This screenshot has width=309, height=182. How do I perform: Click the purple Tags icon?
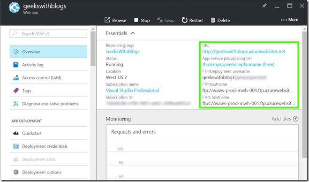(x=16, y=91)
